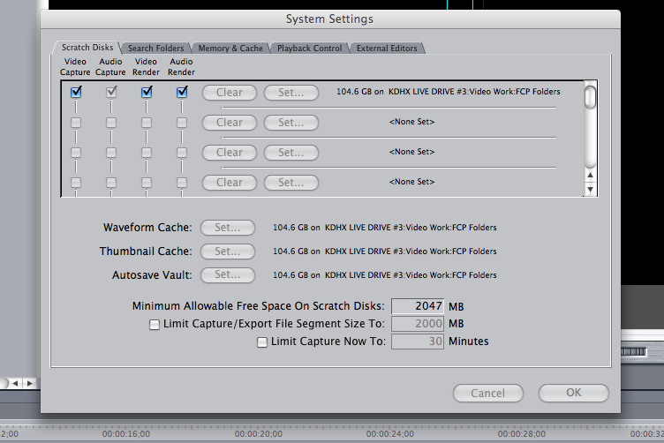Click the Minimum Allowable Free Space field
The image size is (664, 443).
point(418,306)
